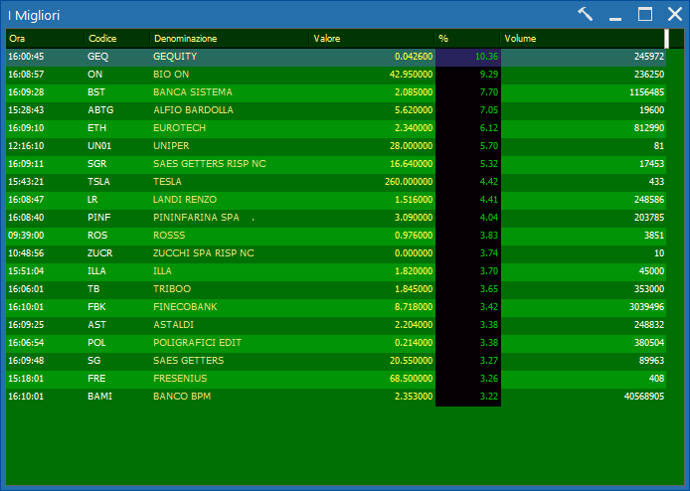Click the volume 3039496 cell
This screenshot has height=491, width=690.
[x=646, y=307]
